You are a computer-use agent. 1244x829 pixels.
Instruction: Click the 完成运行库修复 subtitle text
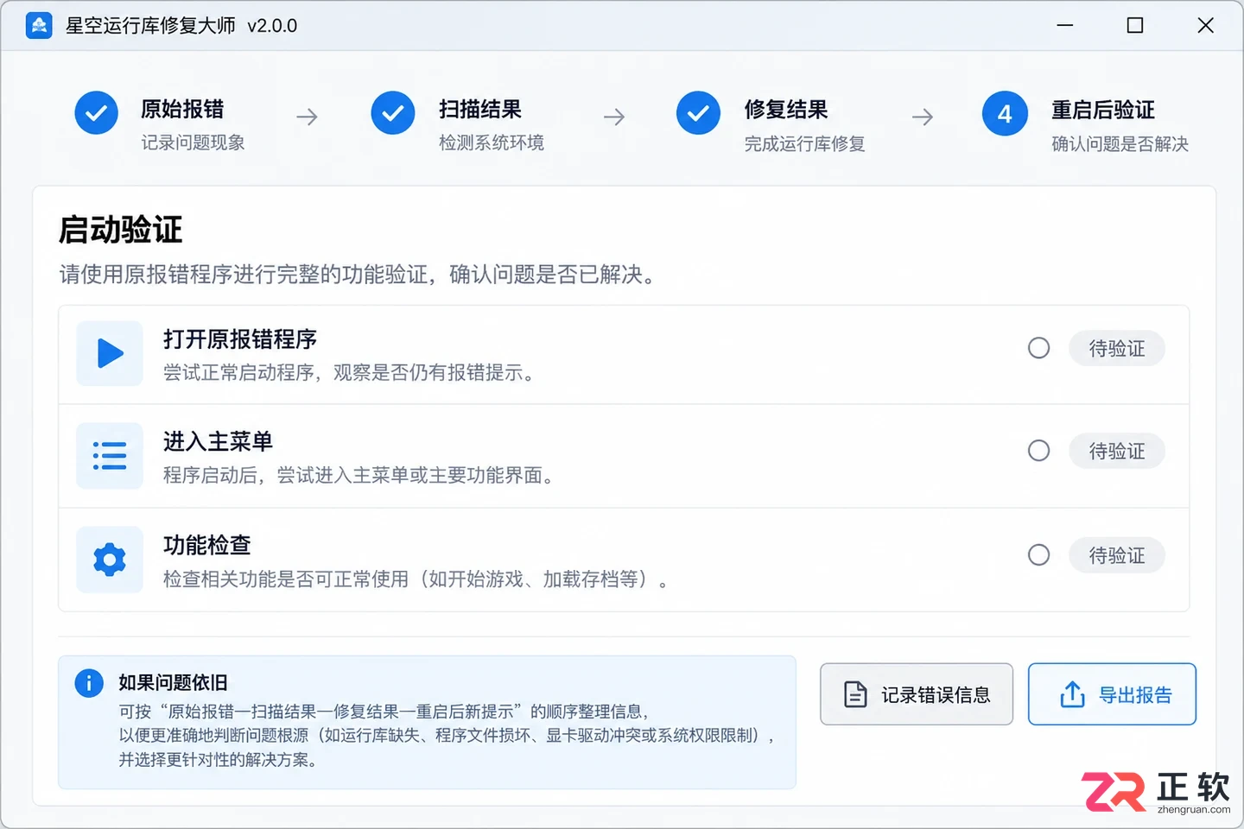805,143
